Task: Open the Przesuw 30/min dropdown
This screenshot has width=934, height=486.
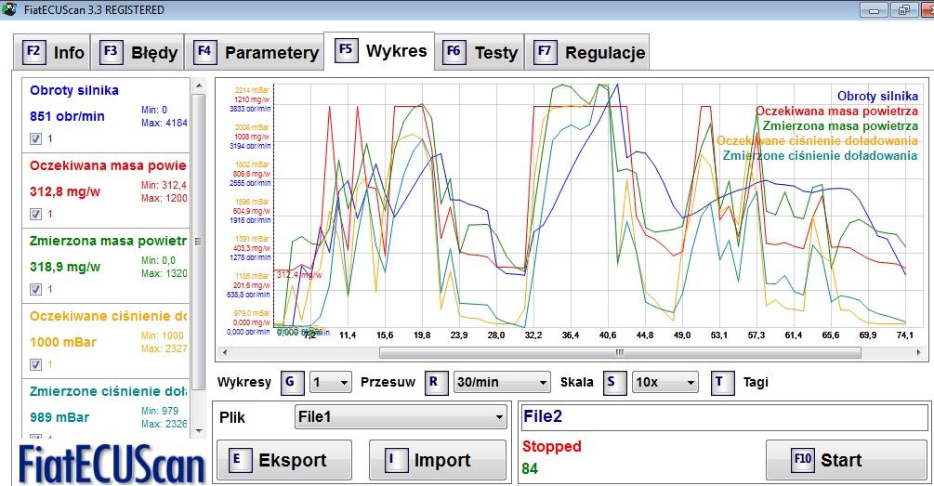Action: [502, 382]
